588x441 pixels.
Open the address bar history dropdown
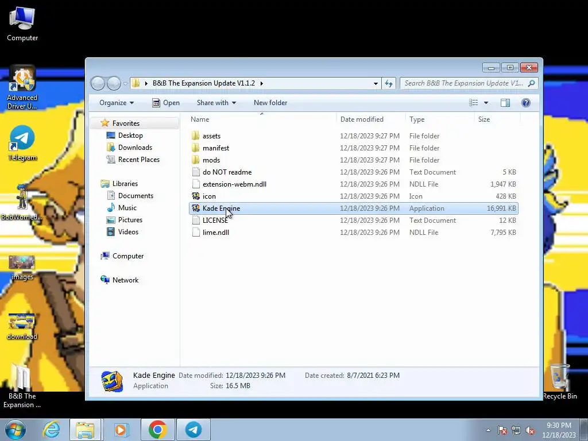[376, 83]
